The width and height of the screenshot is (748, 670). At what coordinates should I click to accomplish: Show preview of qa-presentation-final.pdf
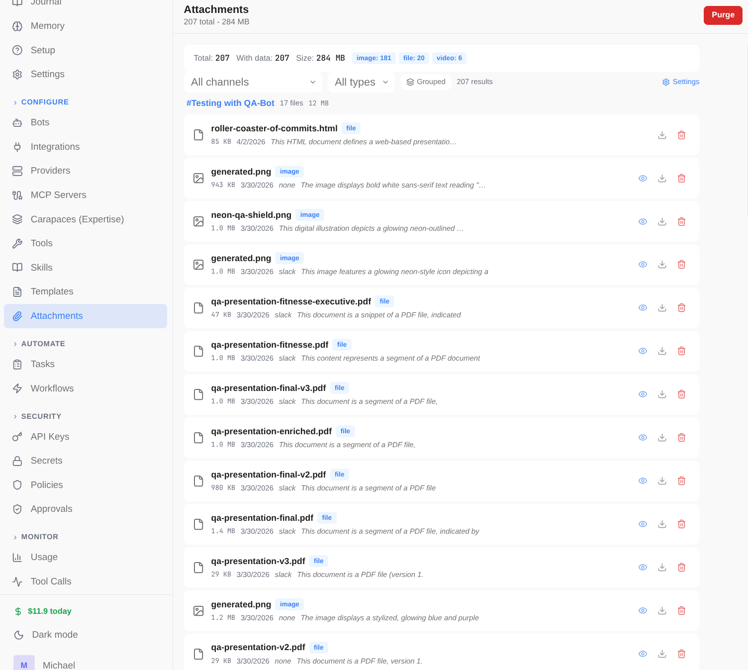643,524
